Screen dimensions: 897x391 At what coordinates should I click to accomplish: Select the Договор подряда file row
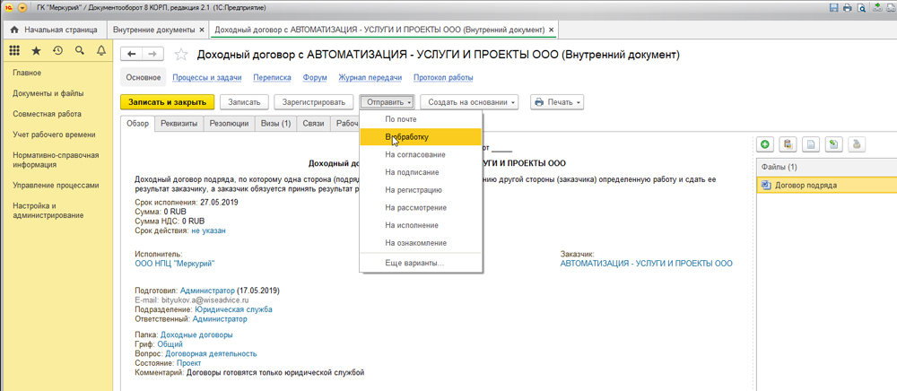[x=806, y=185]
